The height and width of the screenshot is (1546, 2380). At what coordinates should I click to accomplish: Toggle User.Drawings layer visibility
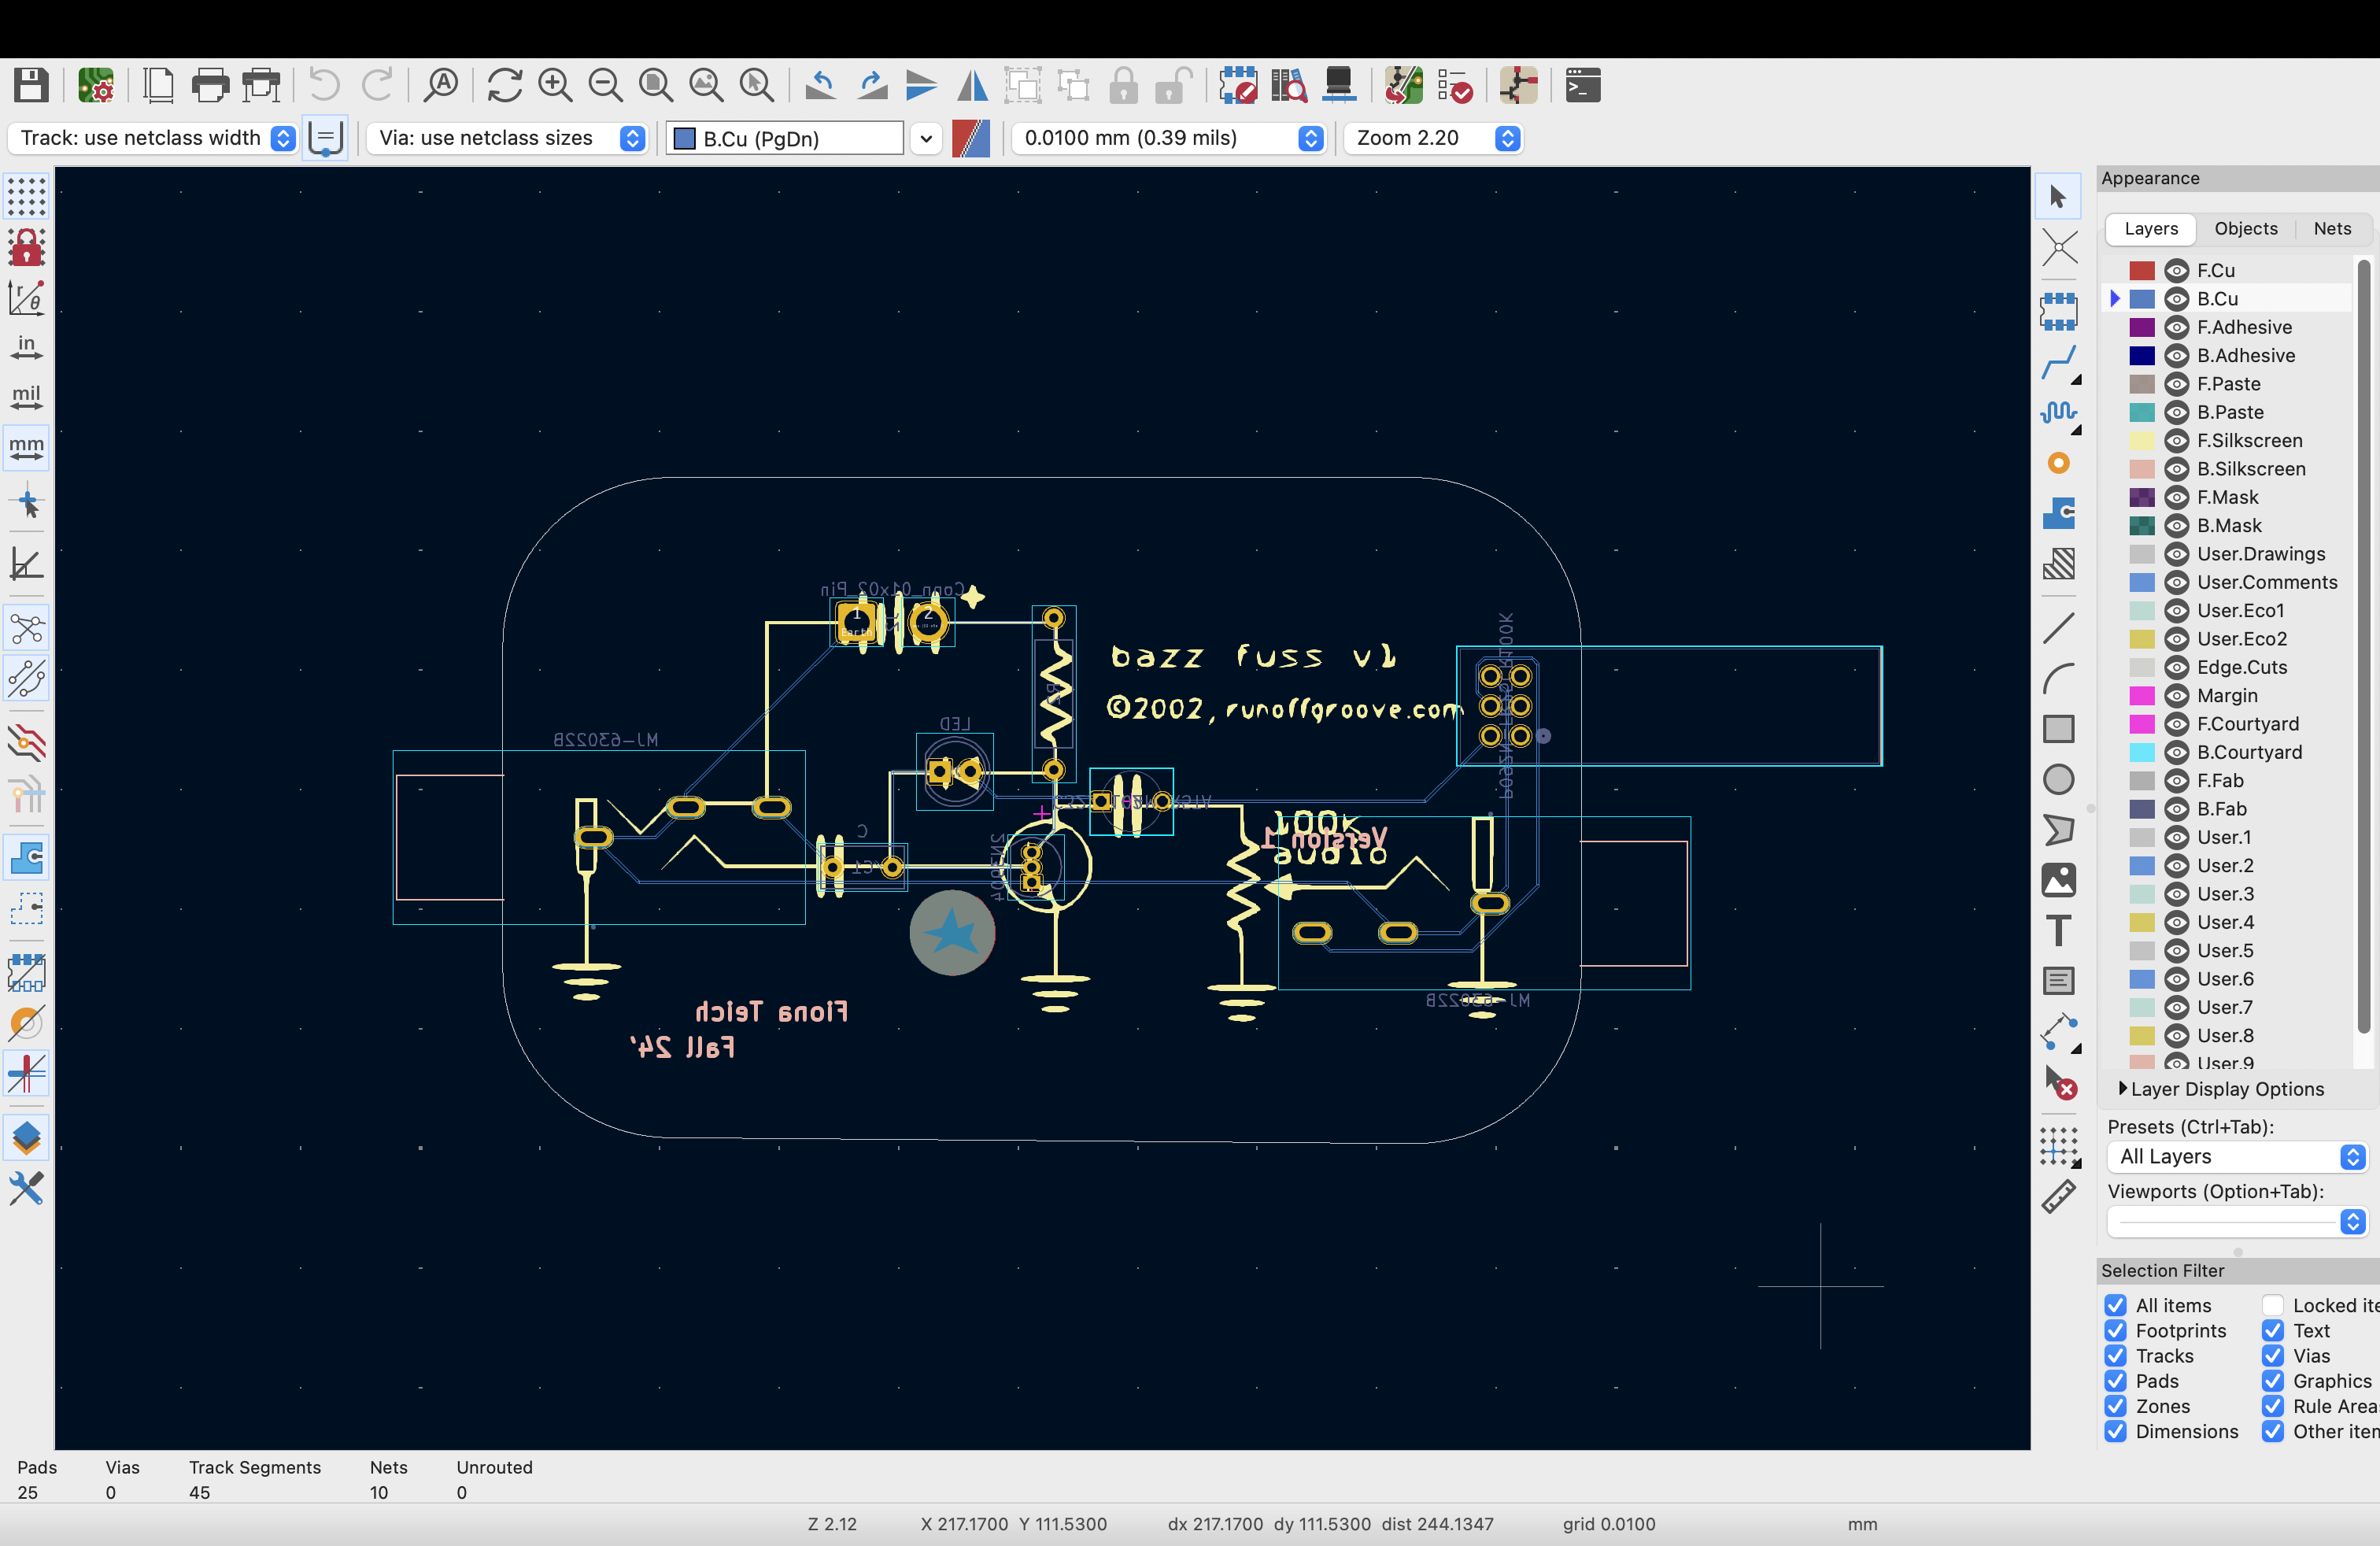[x=2176, y=554]
